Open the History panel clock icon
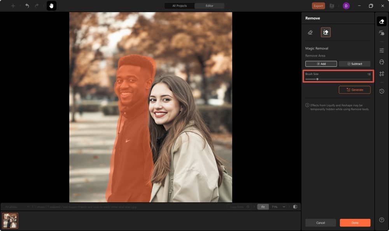389x231 pixels. click(x=382, y=89)
